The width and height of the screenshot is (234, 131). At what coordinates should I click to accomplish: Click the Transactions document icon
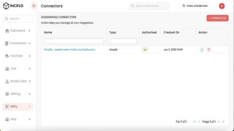coord(7,43)
